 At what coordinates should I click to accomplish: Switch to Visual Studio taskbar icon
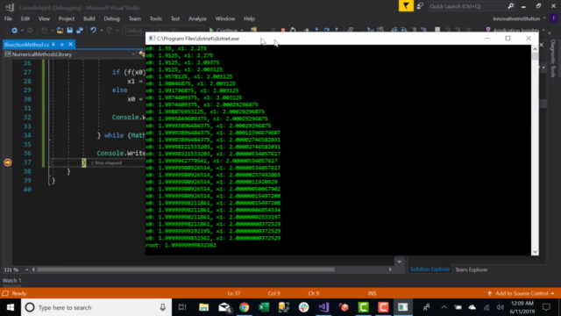click(323, 307)
